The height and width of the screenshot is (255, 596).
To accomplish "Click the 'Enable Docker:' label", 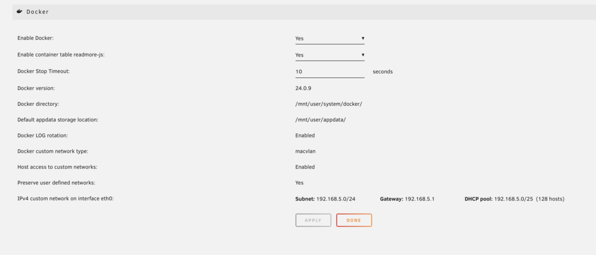I will (x=35, y=38).
